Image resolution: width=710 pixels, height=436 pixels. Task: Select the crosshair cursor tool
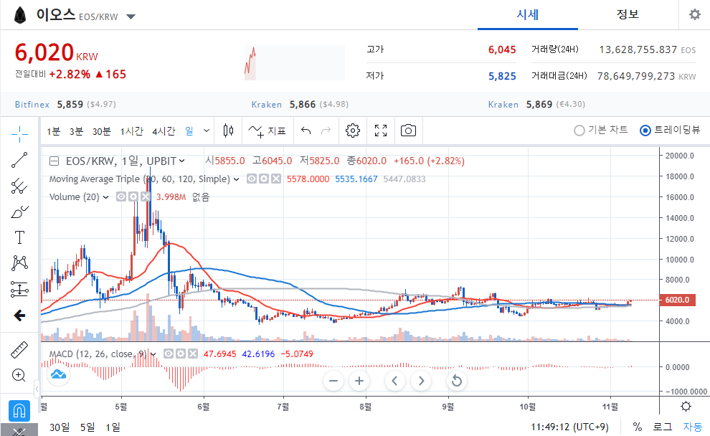pos(19,134)
